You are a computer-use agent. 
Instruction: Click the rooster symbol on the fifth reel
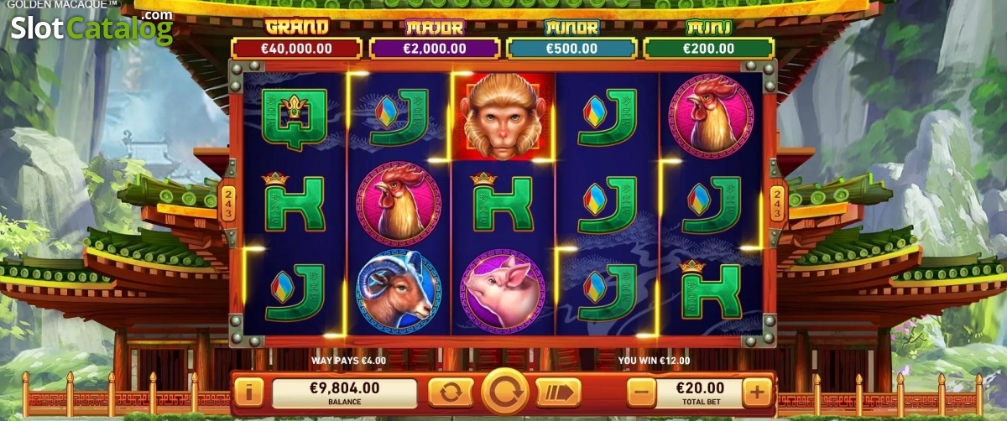(711, 116)
